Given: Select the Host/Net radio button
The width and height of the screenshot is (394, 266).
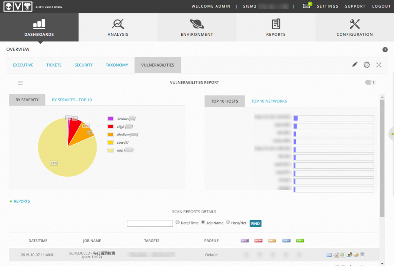Looking at the screenshot, I should pos(228,222).
